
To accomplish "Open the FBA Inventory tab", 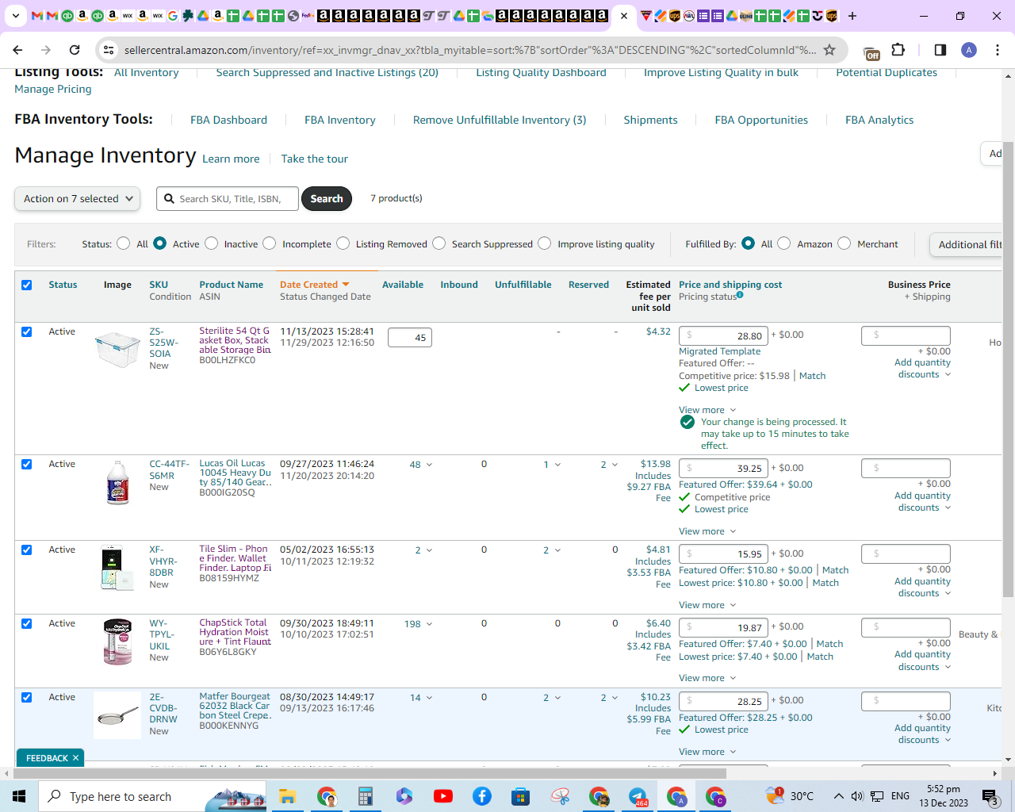I will coord(340,120).
